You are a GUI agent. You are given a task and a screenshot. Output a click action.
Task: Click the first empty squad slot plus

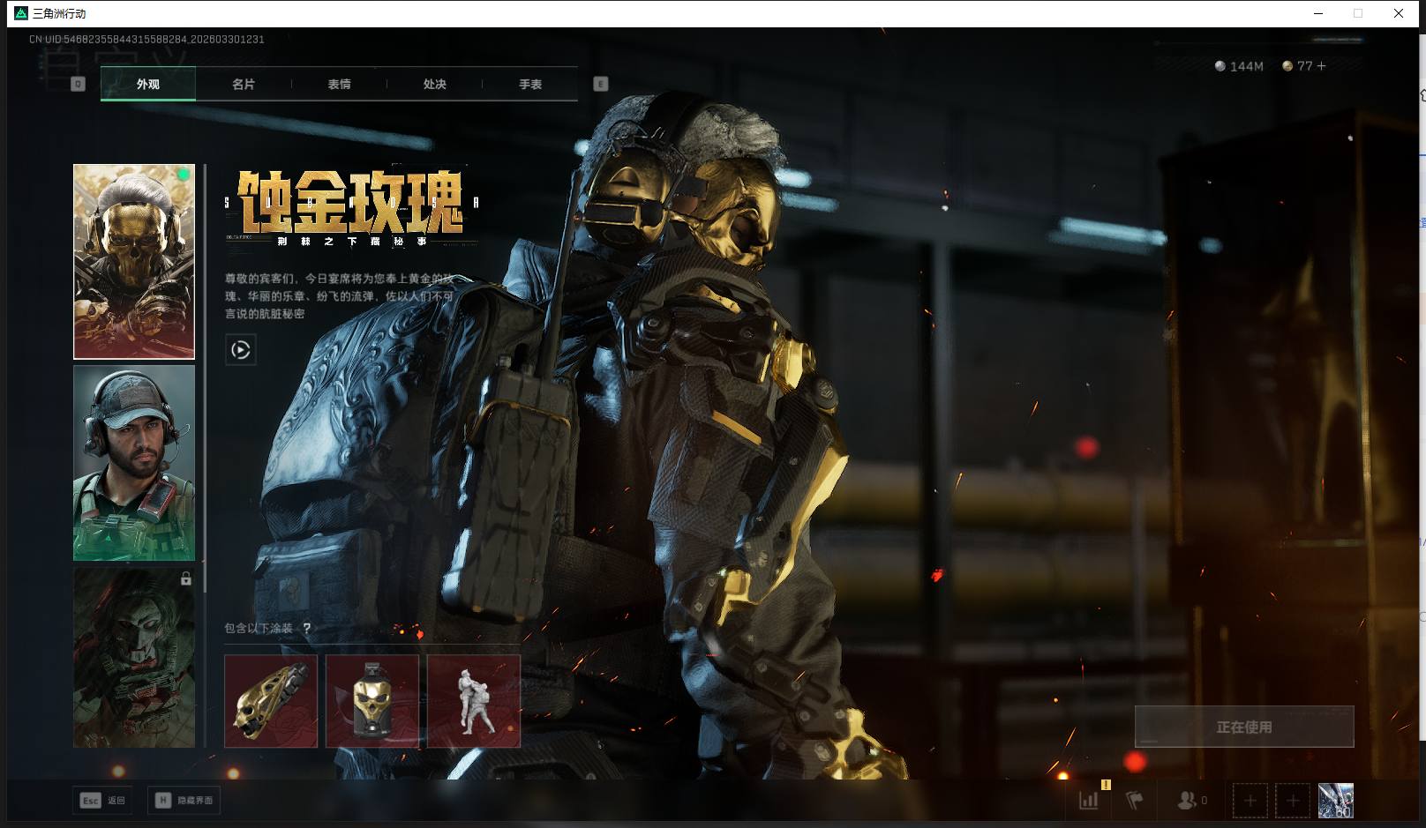click(x=1250, y=801)
